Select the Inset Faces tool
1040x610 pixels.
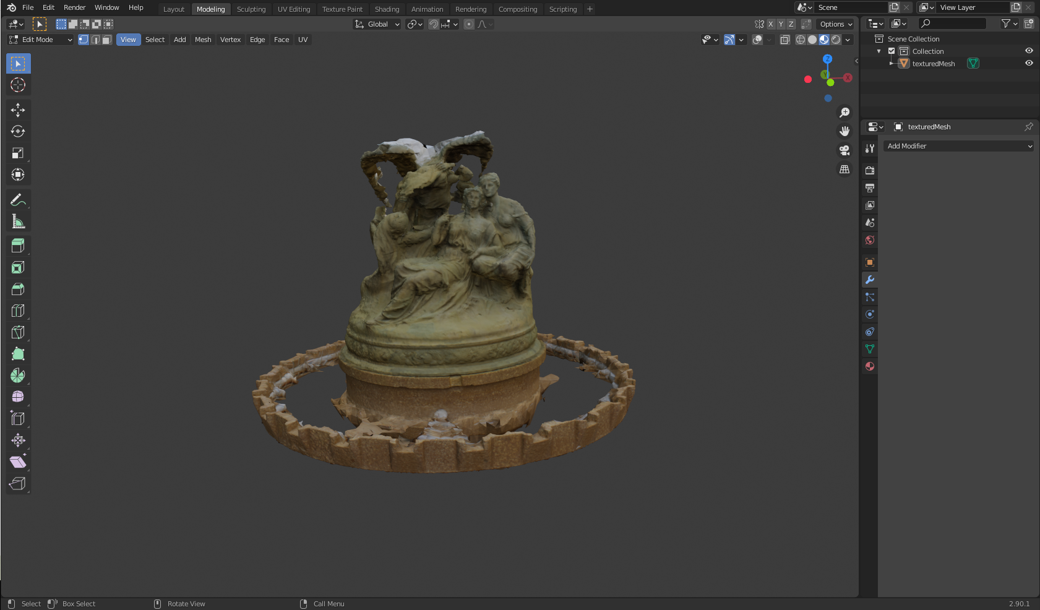18,267
